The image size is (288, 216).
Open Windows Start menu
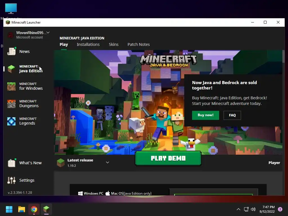click(9, 209)
